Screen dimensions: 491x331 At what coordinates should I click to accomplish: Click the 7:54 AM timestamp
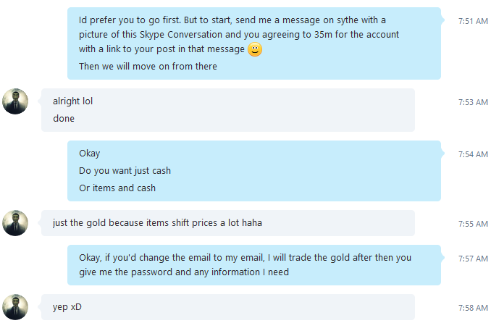tap(473, 154)
